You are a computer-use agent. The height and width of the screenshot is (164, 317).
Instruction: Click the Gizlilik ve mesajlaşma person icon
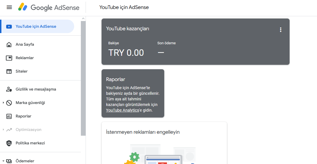[x=9, y=89]
